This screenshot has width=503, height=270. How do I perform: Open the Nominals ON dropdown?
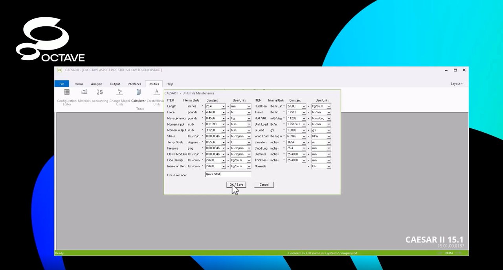pyautogui.click(x=329, y=166)
